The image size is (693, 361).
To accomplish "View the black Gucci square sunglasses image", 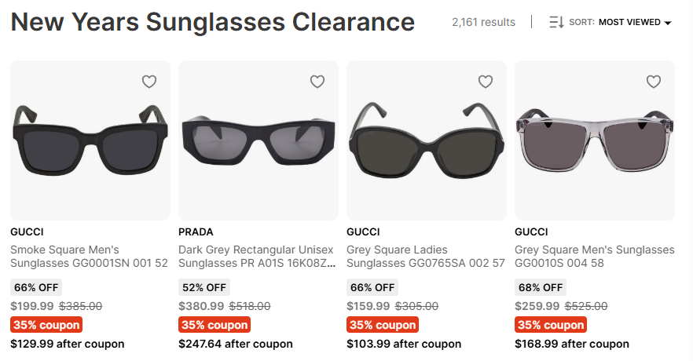I will (90, 140).
